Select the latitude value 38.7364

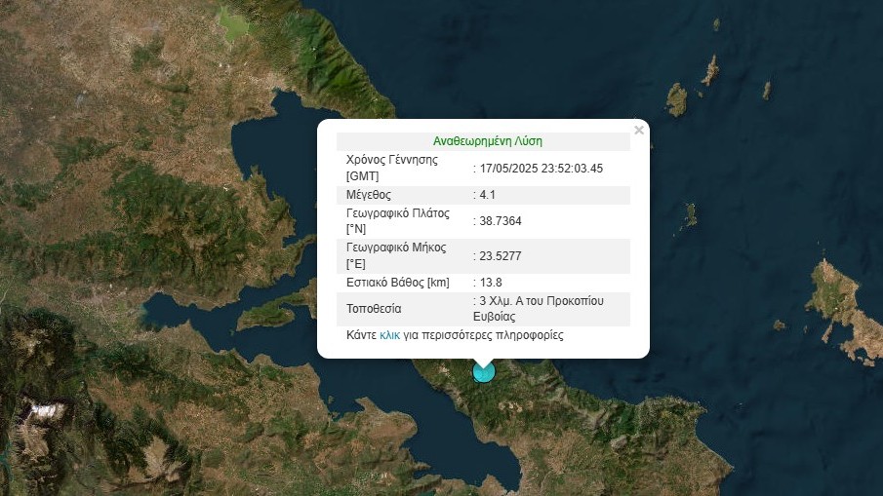tap(501, 221)
